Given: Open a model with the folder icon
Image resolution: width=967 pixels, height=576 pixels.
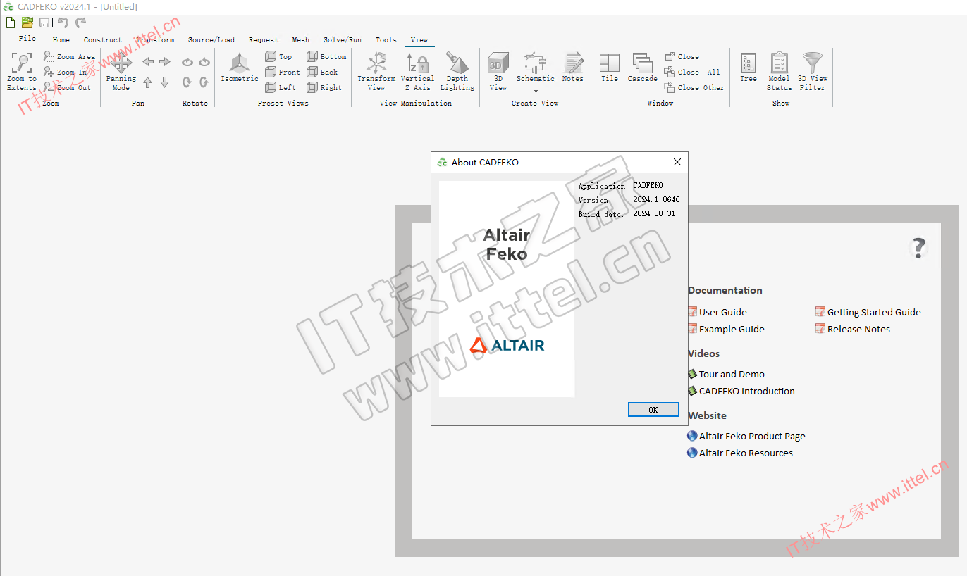Looking at the screenshot, I should click(x=27, y=23).
